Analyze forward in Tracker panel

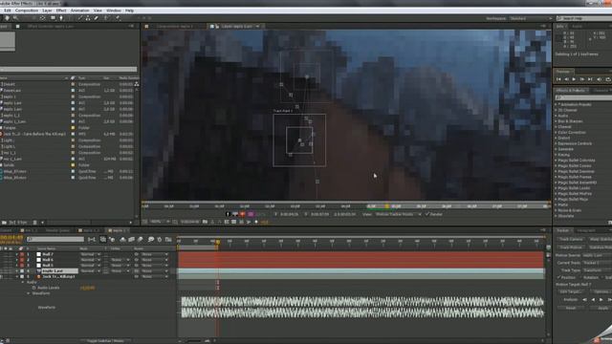coord(601,299)
